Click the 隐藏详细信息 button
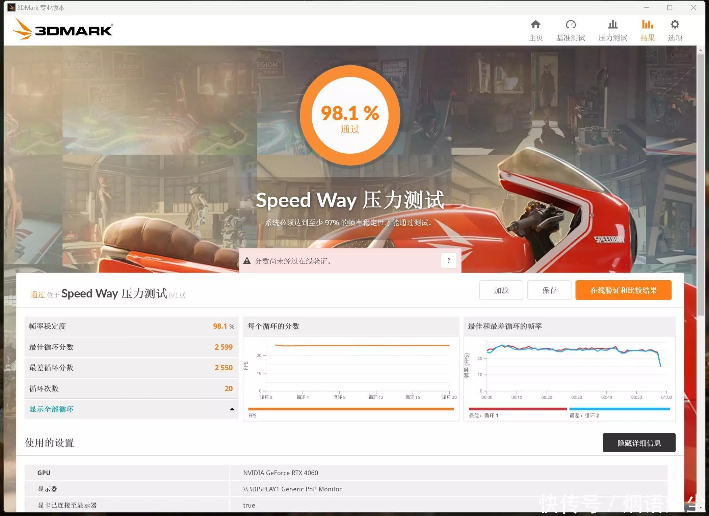 (639, 443)
